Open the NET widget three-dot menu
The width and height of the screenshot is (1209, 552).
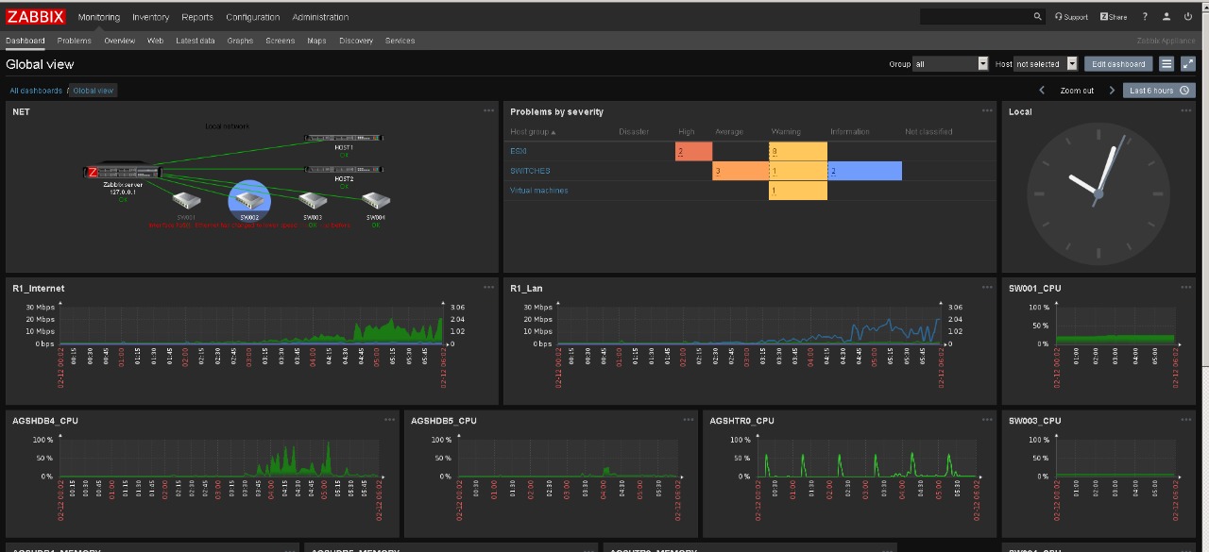coord(488,110)
